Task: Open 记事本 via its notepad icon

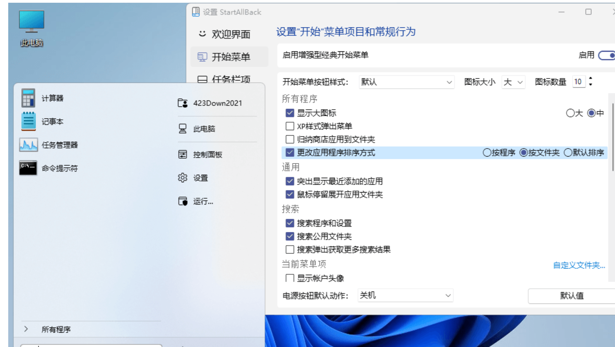Action: tap(28, 121)
